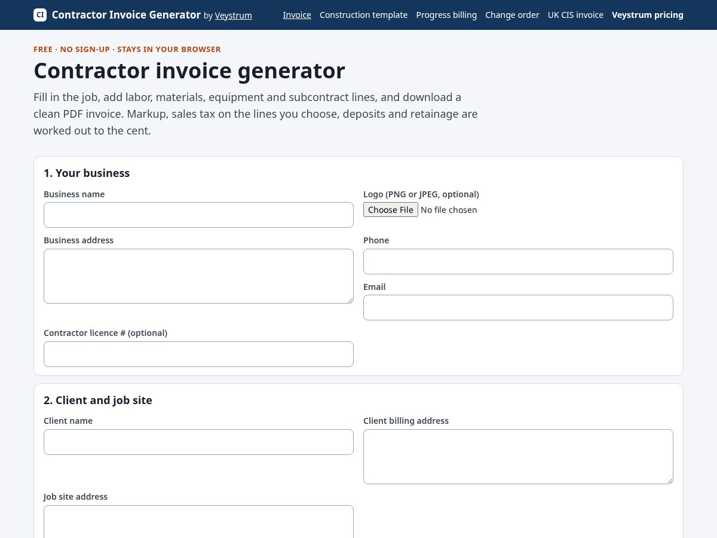This screenshot has height=538, width=717.
Task: Focus the Business address text area
Action: [x=198, y=276]
